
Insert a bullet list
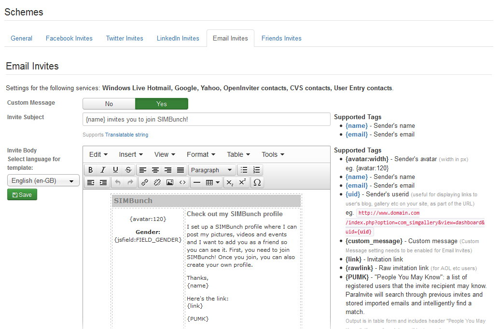(244, 170)
